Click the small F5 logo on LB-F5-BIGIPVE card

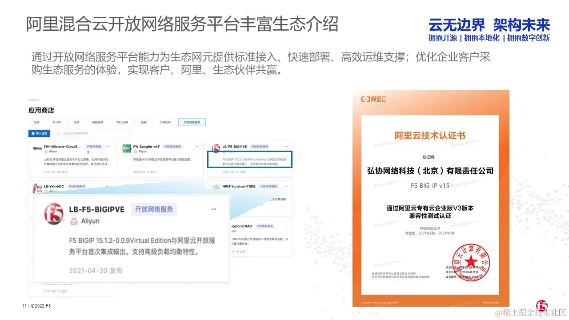click(216, 148)
